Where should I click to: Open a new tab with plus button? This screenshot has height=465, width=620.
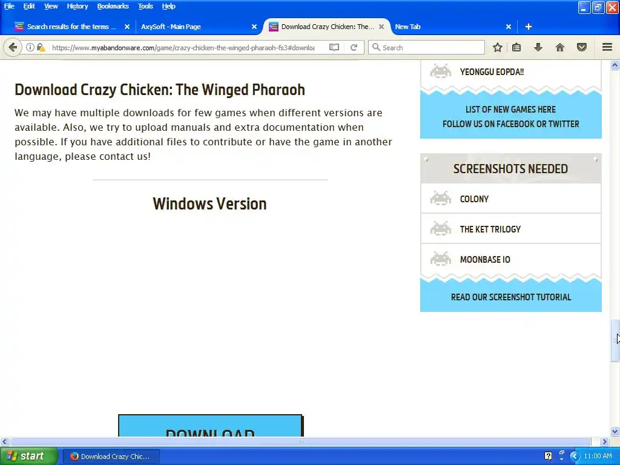tap(528, 27)
